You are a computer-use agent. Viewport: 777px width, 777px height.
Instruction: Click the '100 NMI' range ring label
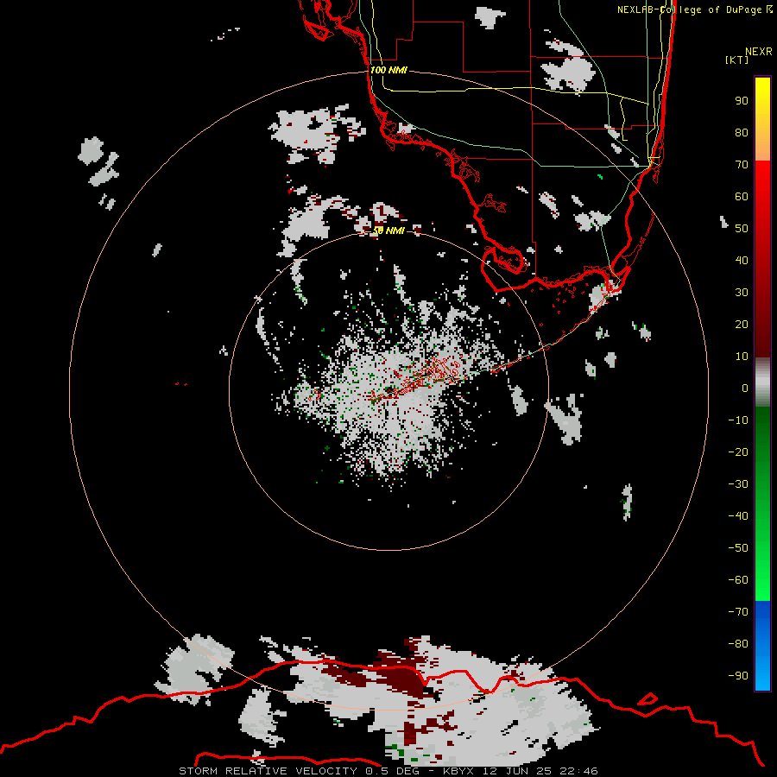point(388,70)
